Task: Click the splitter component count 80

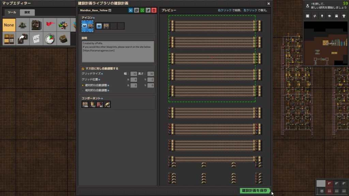Action: (100, 104)
